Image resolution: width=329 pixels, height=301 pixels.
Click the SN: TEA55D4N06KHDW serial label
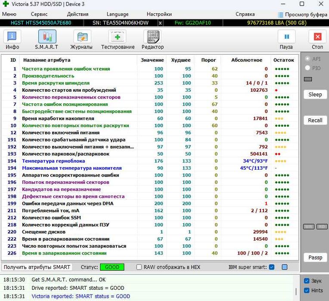(121, 23)
